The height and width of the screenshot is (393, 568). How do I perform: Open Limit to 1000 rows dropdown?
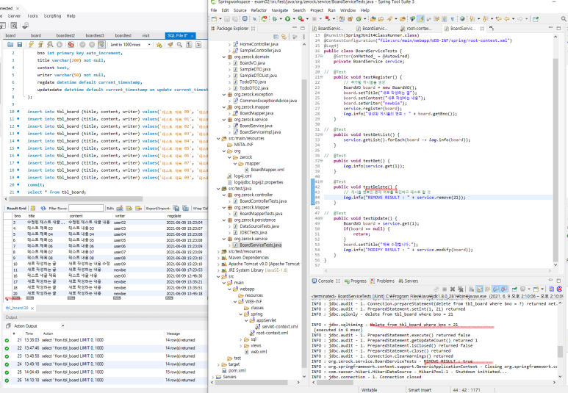(130, 45)
